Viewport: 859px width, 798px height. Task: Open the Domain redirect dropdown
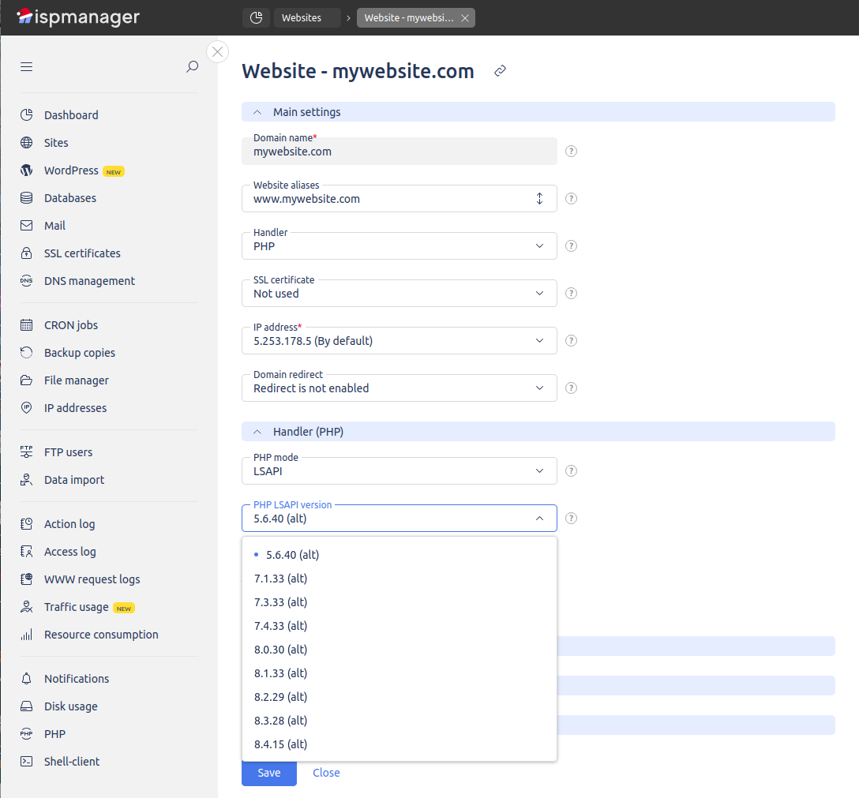pos(399,388)
